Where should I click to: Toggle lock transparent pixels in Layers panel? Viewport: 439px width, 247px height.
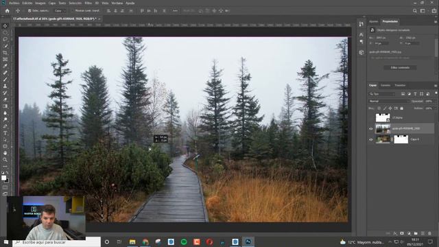[x=379, y=108]
